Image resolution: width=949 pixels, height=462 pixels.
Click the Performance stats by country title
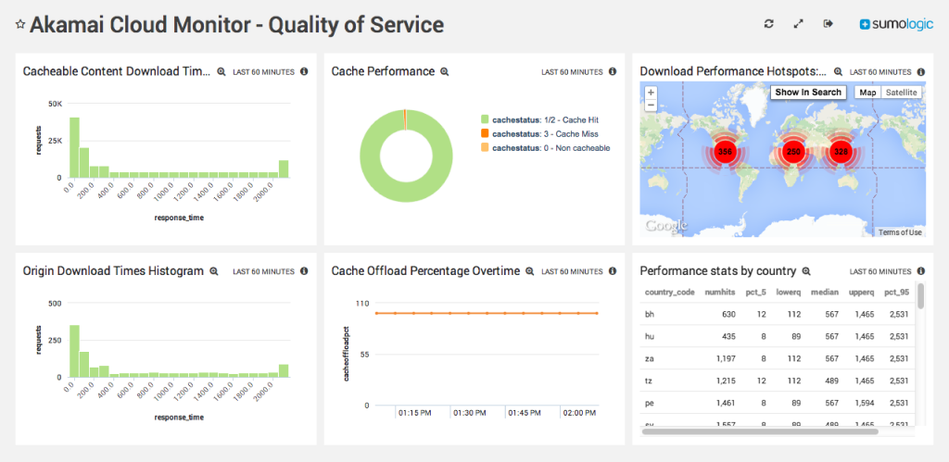coord(718,271)
